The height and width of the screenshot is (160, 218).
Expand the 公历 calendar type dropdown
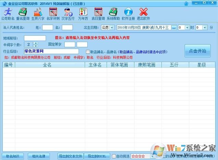tap(112, 27)
